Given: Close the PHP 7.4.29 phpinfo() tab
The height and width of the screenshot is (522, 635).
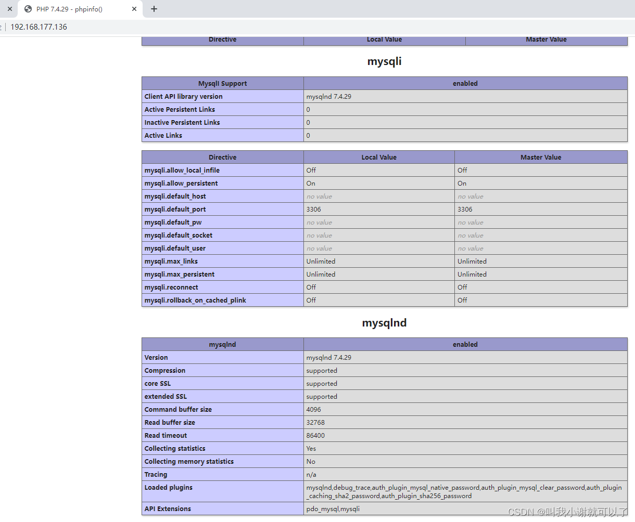Looking at the screenshot, I should [x=134, y=9].
